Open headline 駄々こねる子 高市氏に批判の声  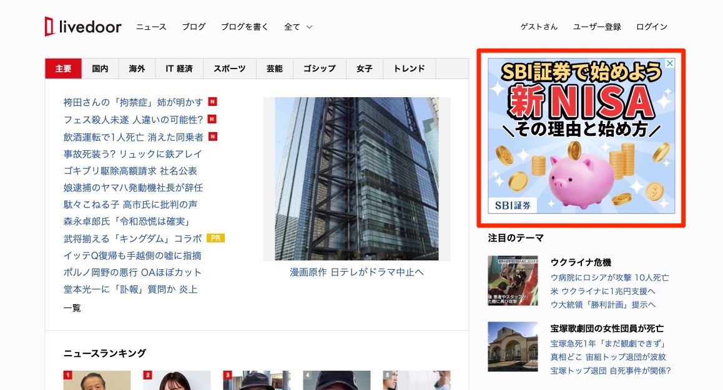(x=130, y=204)
